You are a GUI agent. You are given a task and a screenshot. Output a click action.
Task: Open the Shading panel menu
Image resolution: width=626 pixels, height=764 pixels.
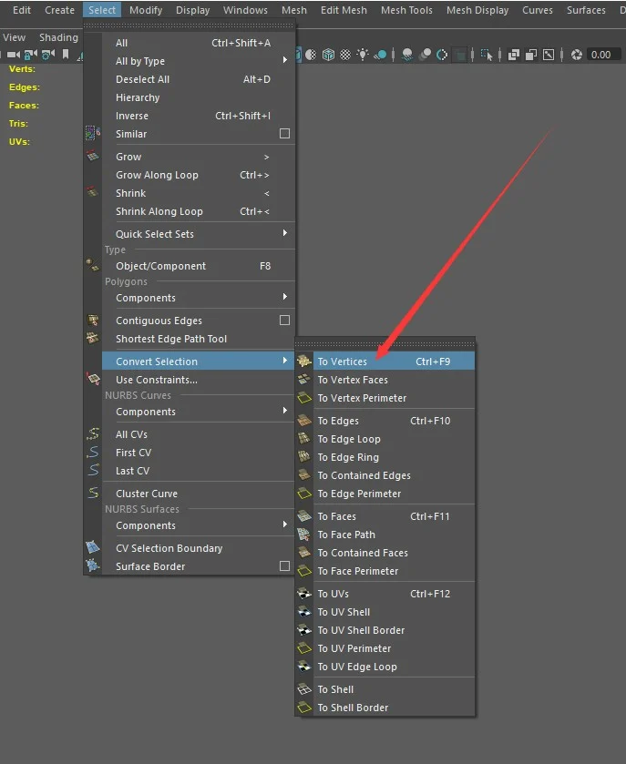click(58, 37)
